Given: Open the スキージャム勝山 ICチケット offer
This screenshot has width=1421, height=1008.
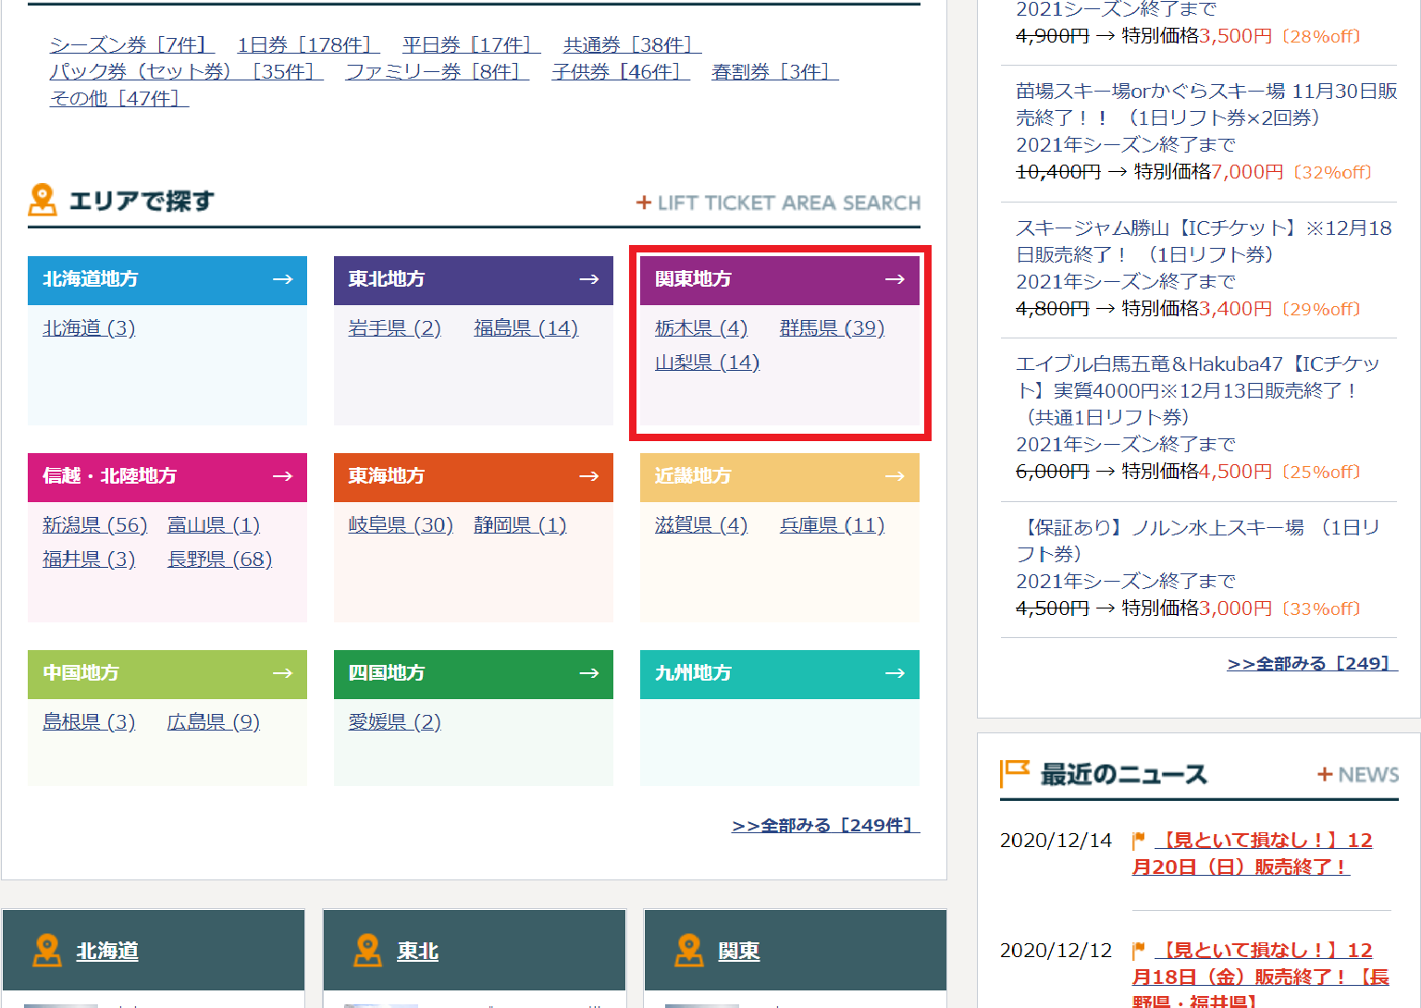Looking at the screenshot, I should (1203, 240).
